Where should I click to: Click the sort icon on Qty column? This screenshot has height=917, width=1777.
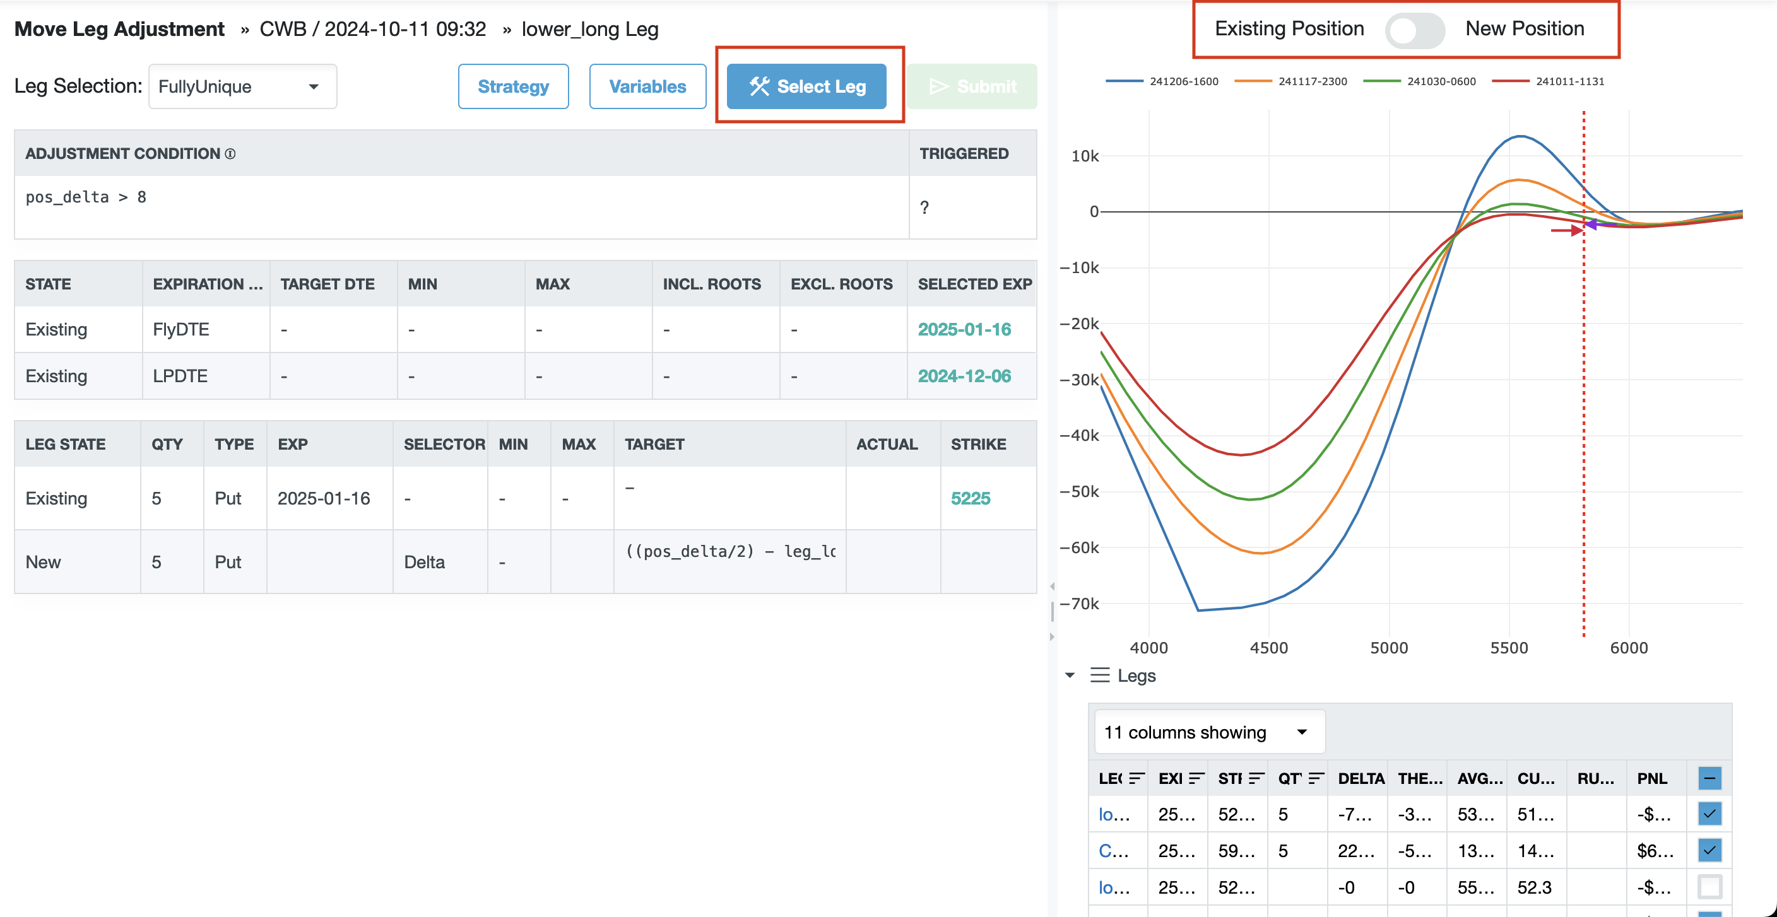click(x=1316, y=778)
